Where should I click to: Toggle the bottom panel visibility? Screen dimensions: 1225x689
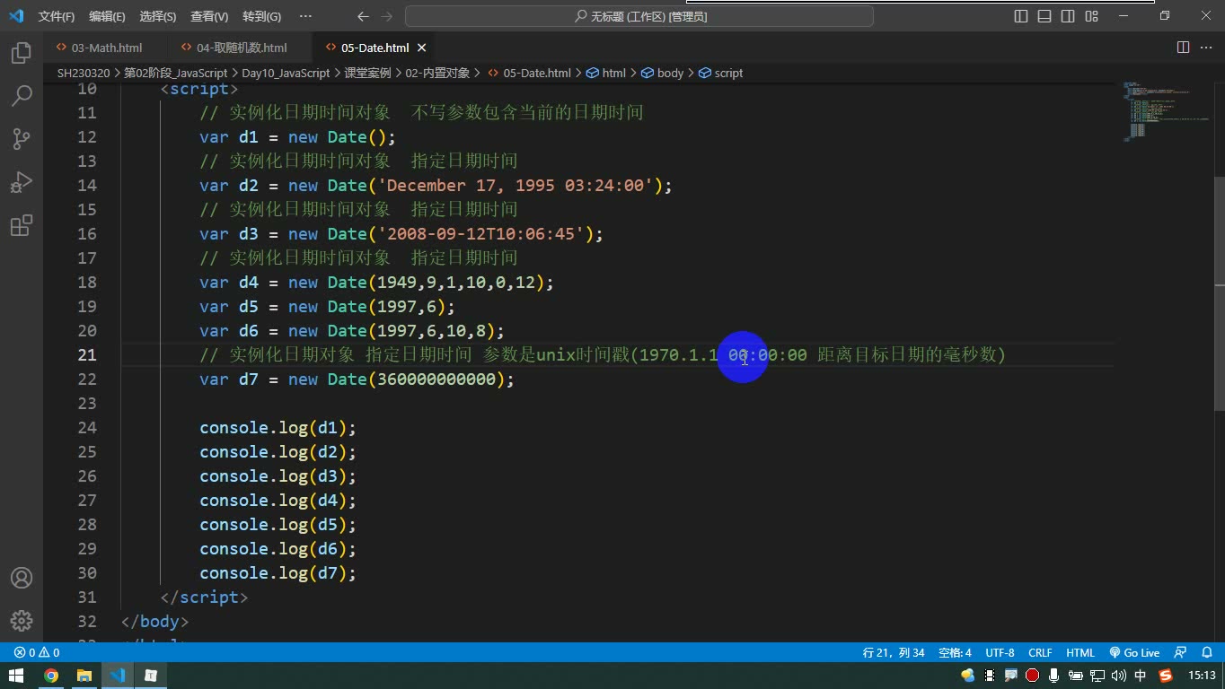click(x=1044, y=16)
